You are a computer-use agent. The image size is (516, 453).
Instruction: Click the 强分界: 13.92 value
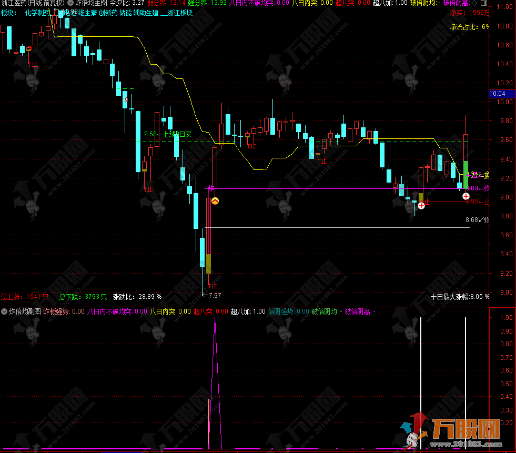207,3
